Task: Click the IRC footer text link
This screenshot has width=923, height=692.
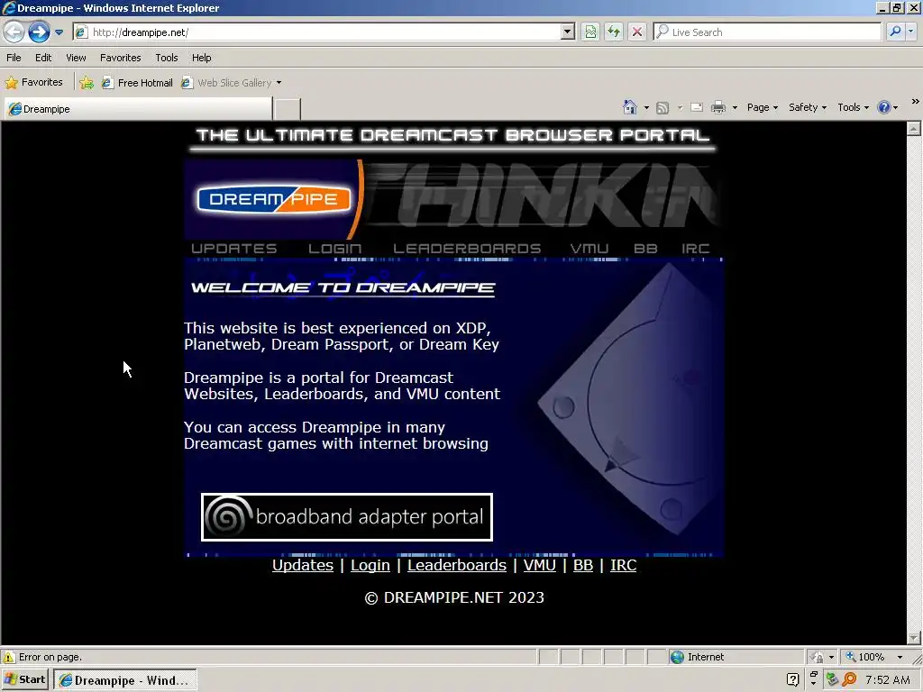Action: (624, 566)
